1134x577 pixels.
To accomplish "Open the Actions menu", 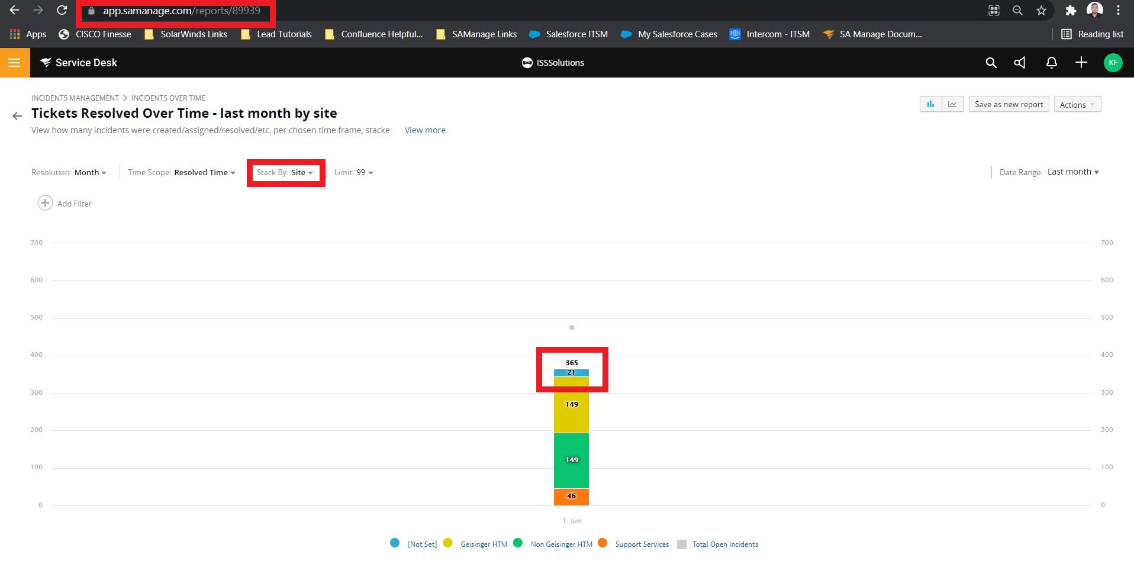I will pos(1077,104).
